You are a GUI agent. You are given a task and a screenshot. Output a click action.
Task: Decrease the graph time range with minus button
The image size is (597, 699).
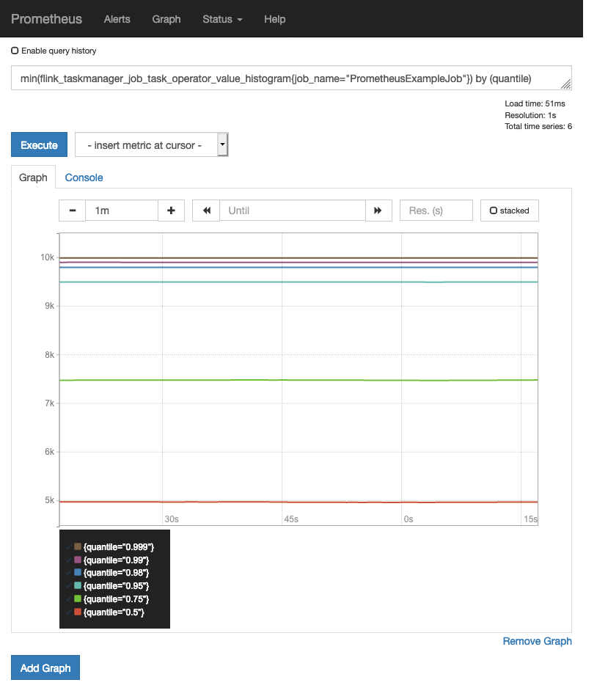(73, 211)
